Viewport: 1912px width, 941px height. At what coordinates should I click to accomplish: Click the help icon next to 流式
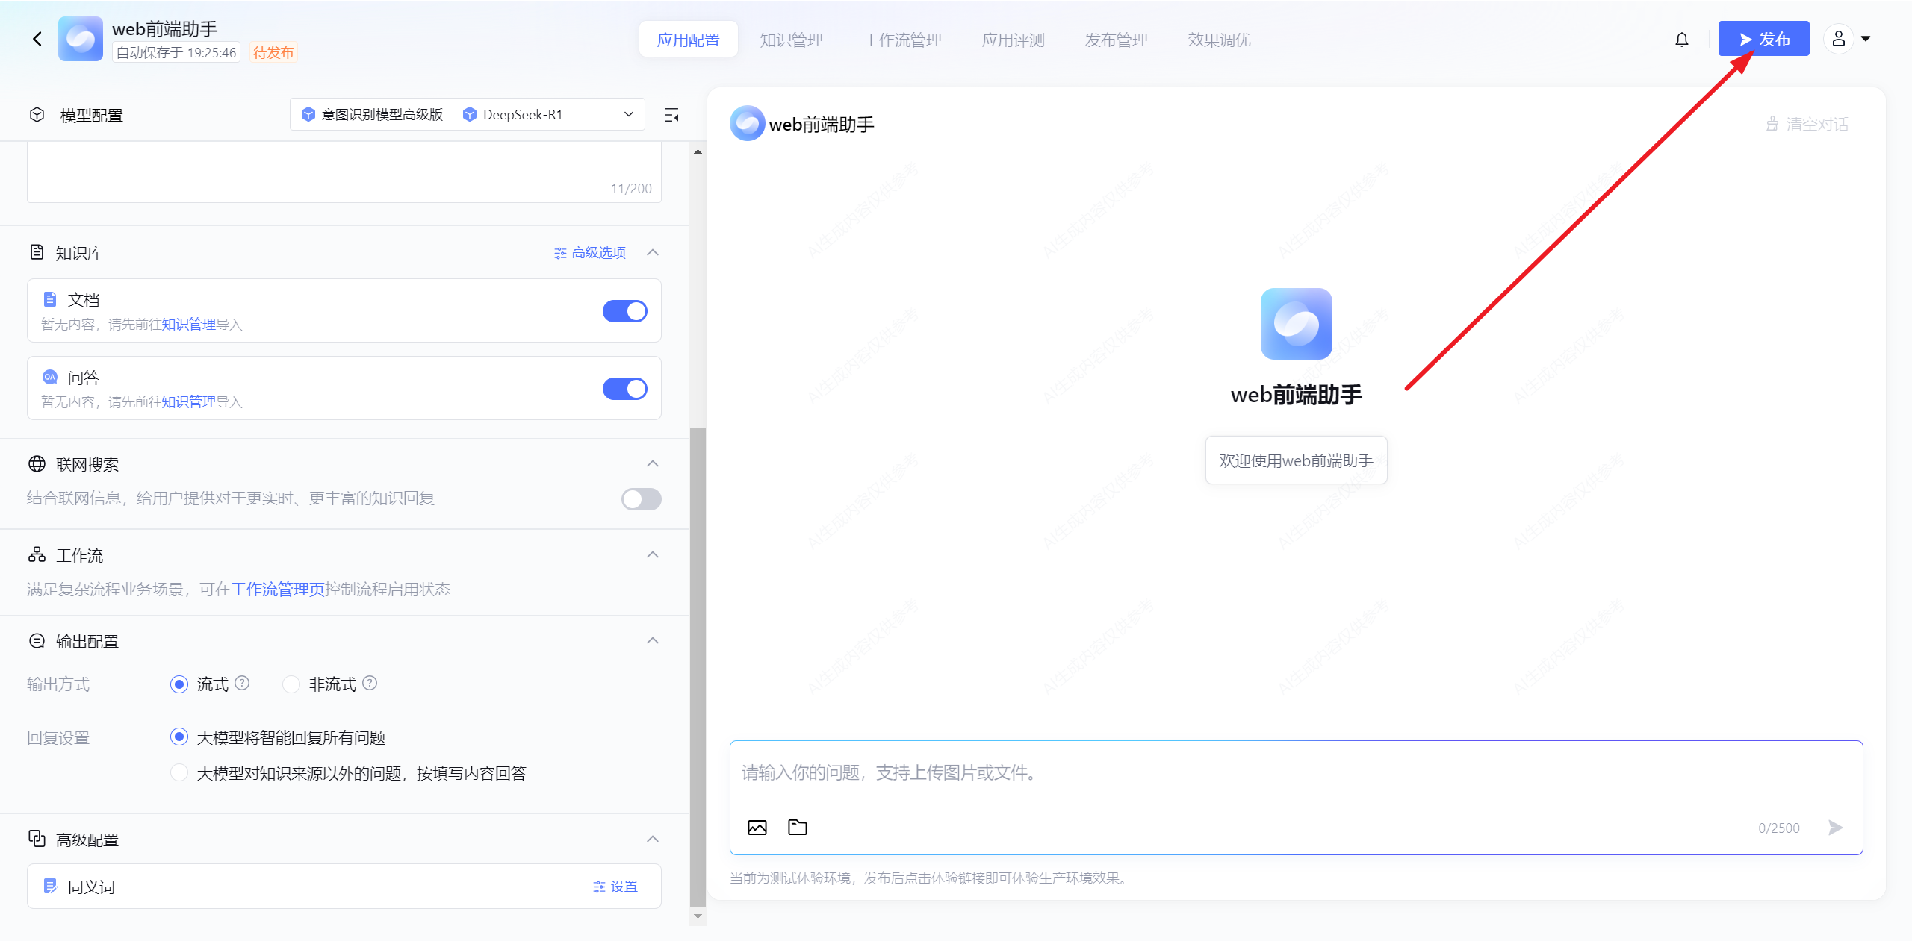[242, 683]
